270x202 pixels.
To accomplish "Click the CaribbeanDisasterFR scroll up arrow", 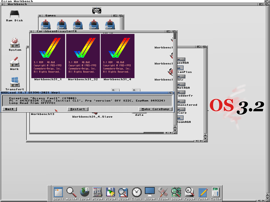I will (x=175, y=128).
